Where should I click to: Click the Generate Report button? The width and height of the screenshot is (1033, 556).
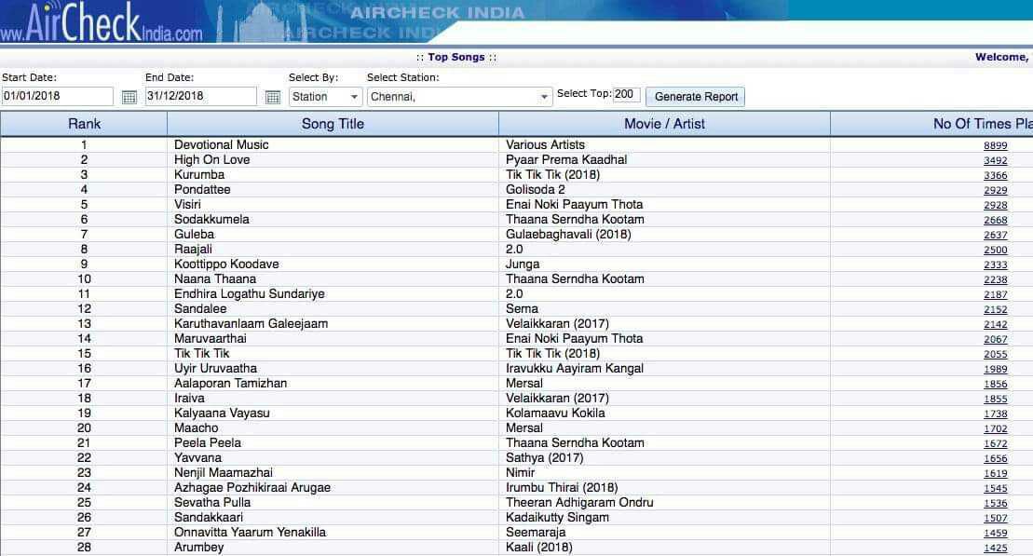(x=696, y=97)
